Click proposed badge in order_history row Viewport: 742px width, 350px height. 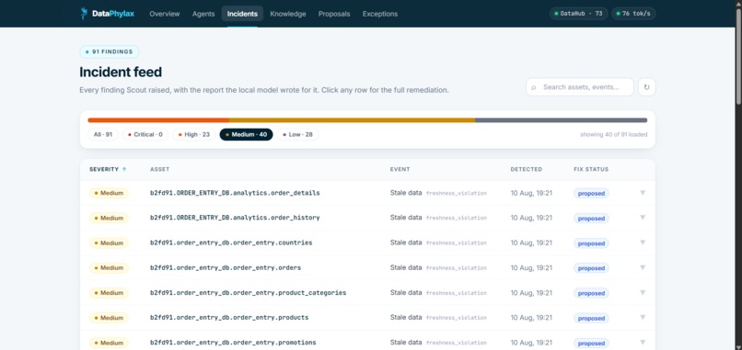[591, 219]
